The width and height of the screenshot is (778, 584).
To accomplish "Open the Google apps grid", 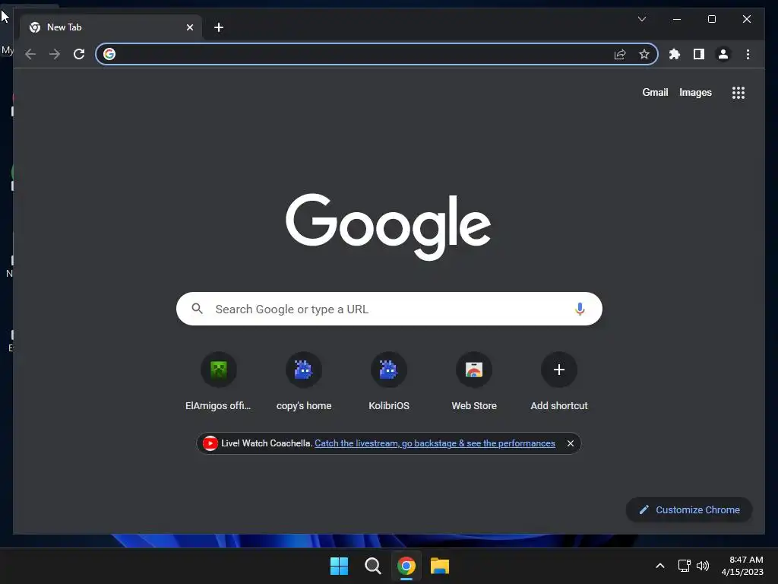I will [738, 93].
